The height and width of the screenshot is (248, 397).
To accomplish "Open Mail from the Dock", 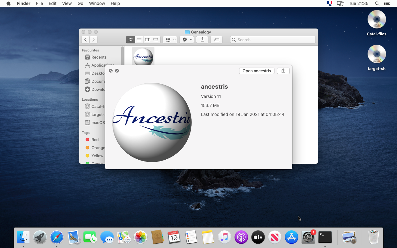I will tap(74, 237).
